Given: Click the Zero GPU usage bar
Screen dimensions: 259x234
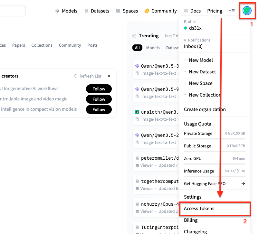Looking at the screenshot, I should point(215,164).
